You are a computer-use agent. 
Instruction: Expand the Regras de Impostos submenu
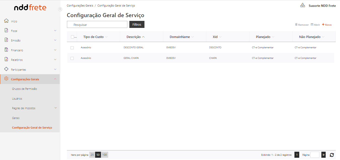[x=56, y=108]
